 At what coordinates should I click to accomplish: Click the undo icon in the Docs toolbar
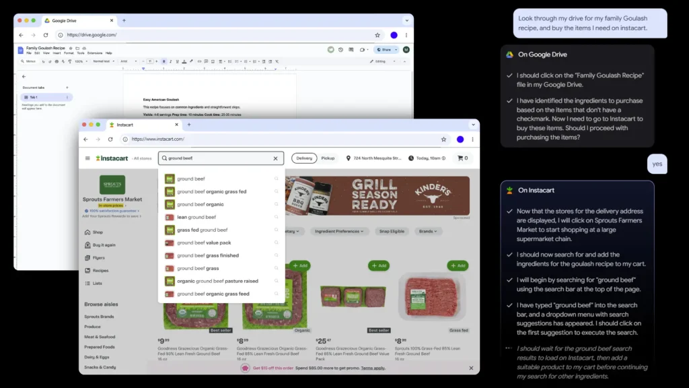pos(43,61)
